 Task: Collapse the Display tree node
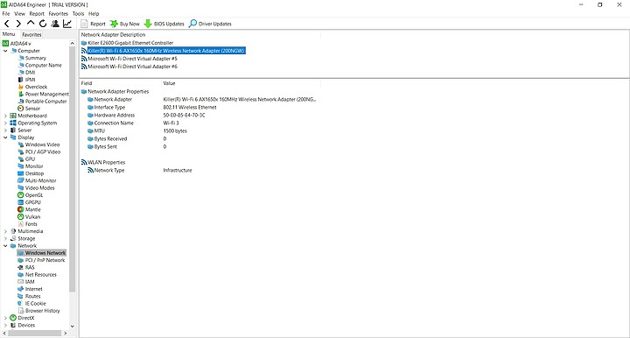[x=5, y=137]
